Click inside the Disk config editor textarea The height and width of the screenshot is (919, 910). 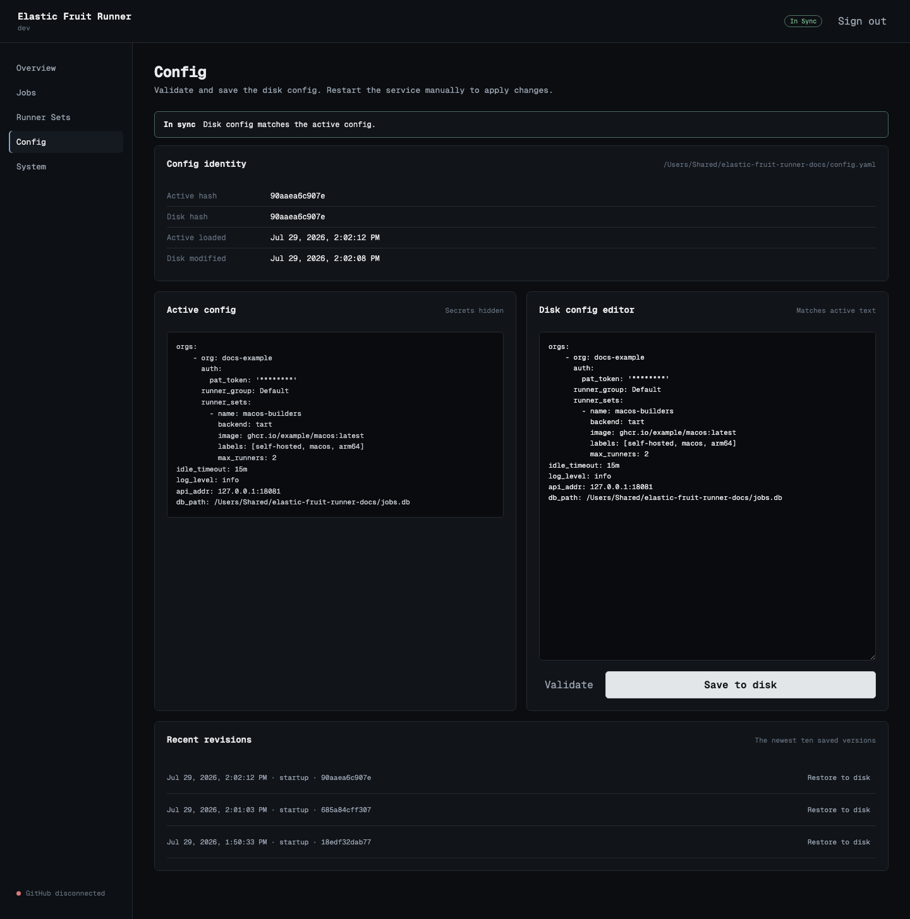point(707,496)
